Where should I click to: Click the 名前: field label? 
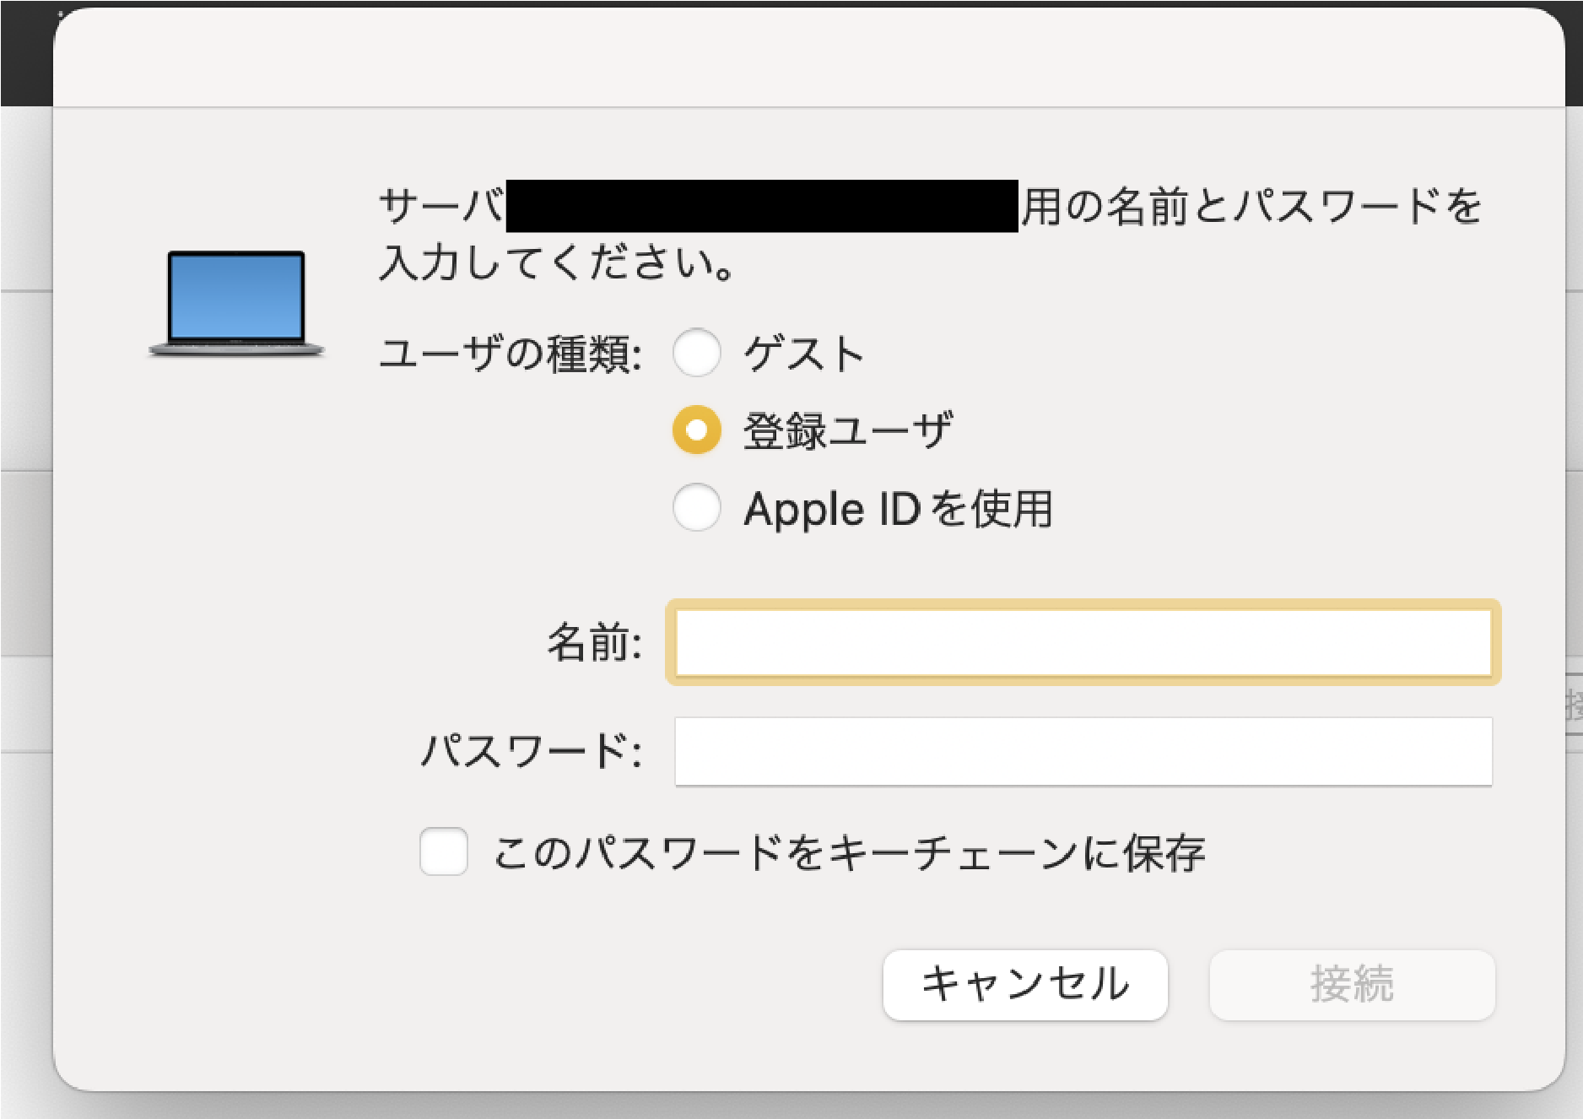pos(594,643)
